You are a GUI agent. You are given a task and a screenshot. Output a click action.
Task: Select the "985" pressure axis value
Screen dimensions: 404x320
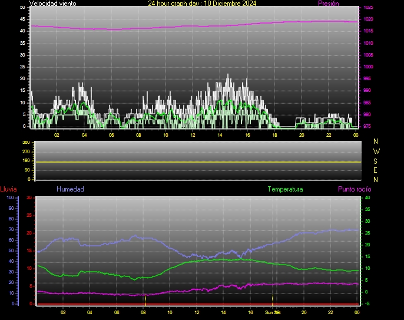367,103
